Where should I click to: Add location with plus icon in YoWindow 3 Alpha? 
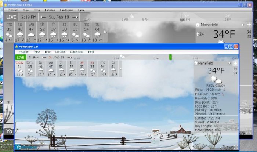249,25
